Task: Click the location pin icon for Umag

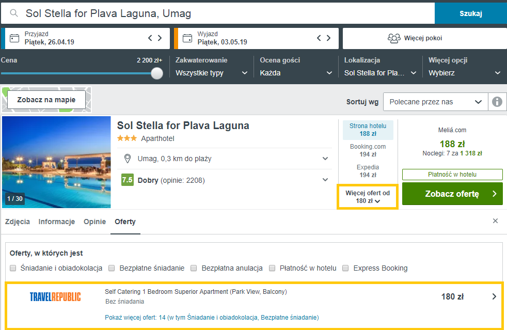Action: tap(128, 159)
